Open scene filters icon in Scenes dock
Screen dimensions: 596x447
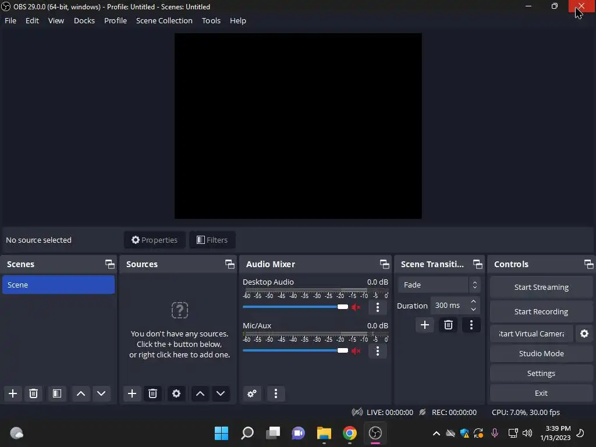57,393
